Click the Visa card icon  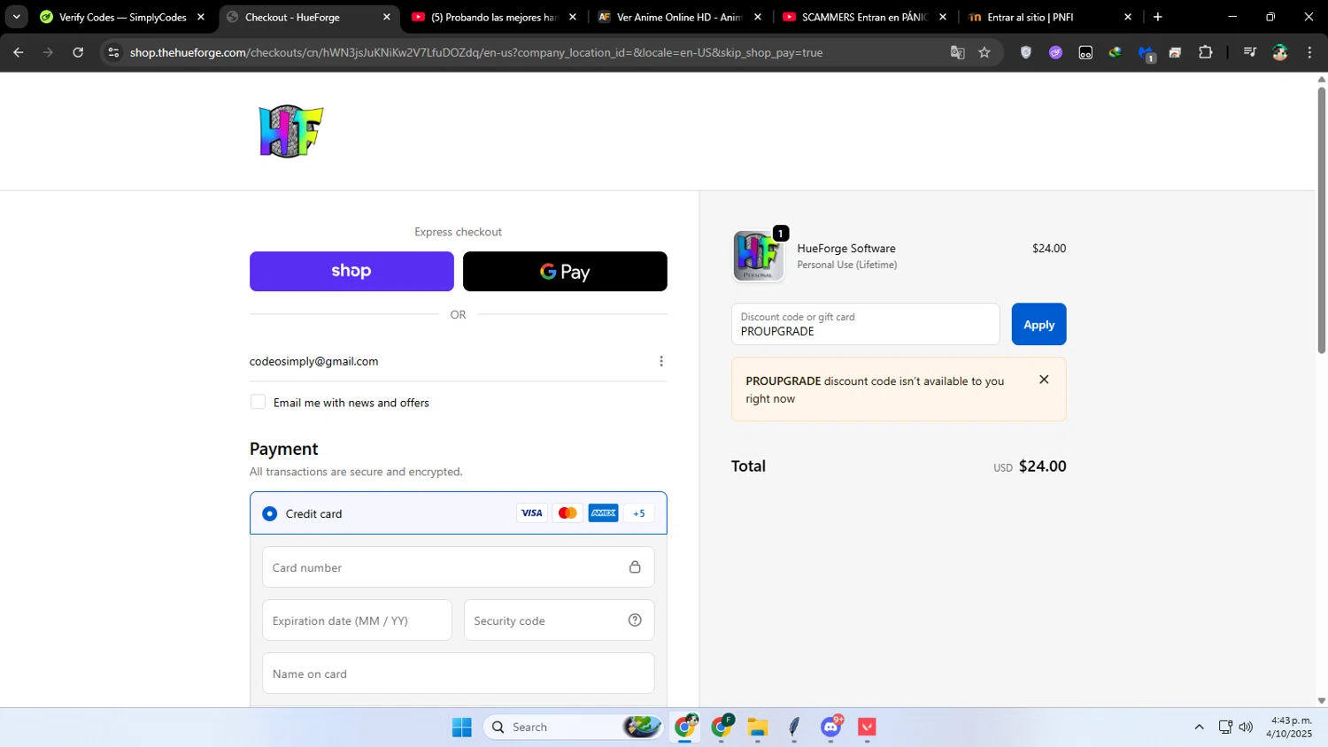(531, 513)
